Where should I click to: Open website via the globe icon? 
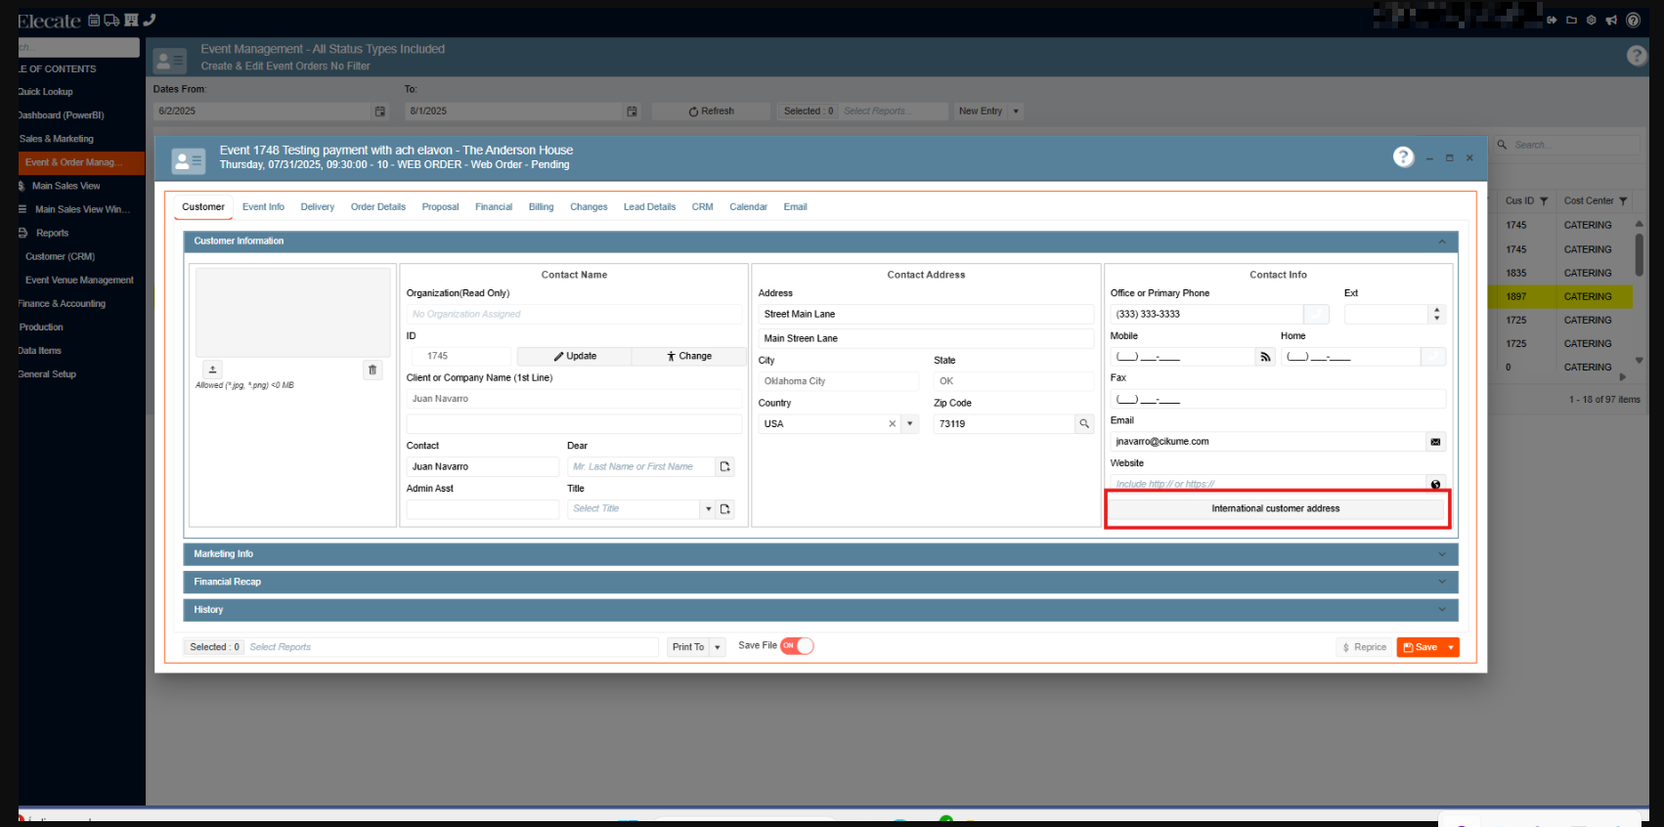point(1435,484)
